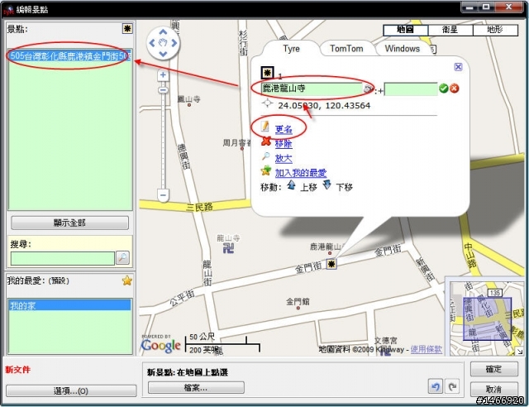Click the pencil rename icon
The image size is (529, 407).
pyautogui.click(x=265, y=127)
